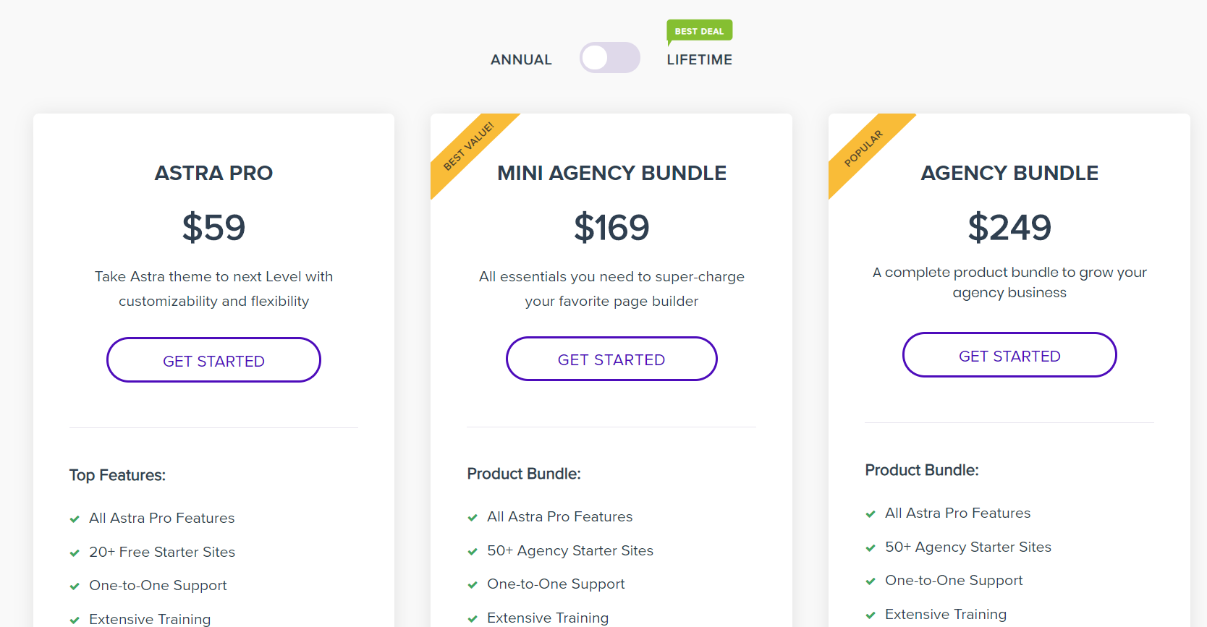Screen dimensions: 1207x627
Task: Click the green BEST DEAL badge
Action: (699, 31)
